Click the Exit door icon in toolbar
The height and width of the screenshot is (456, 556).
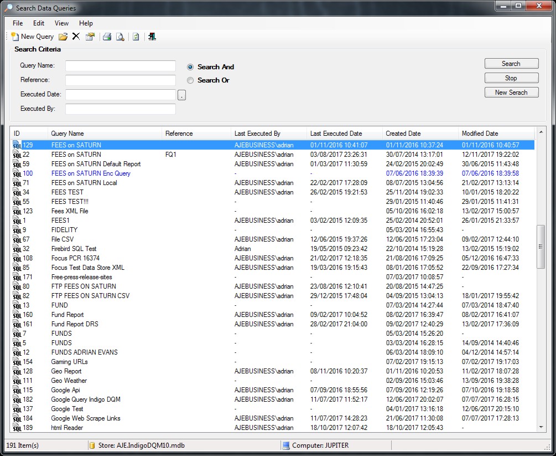(152, 37)
